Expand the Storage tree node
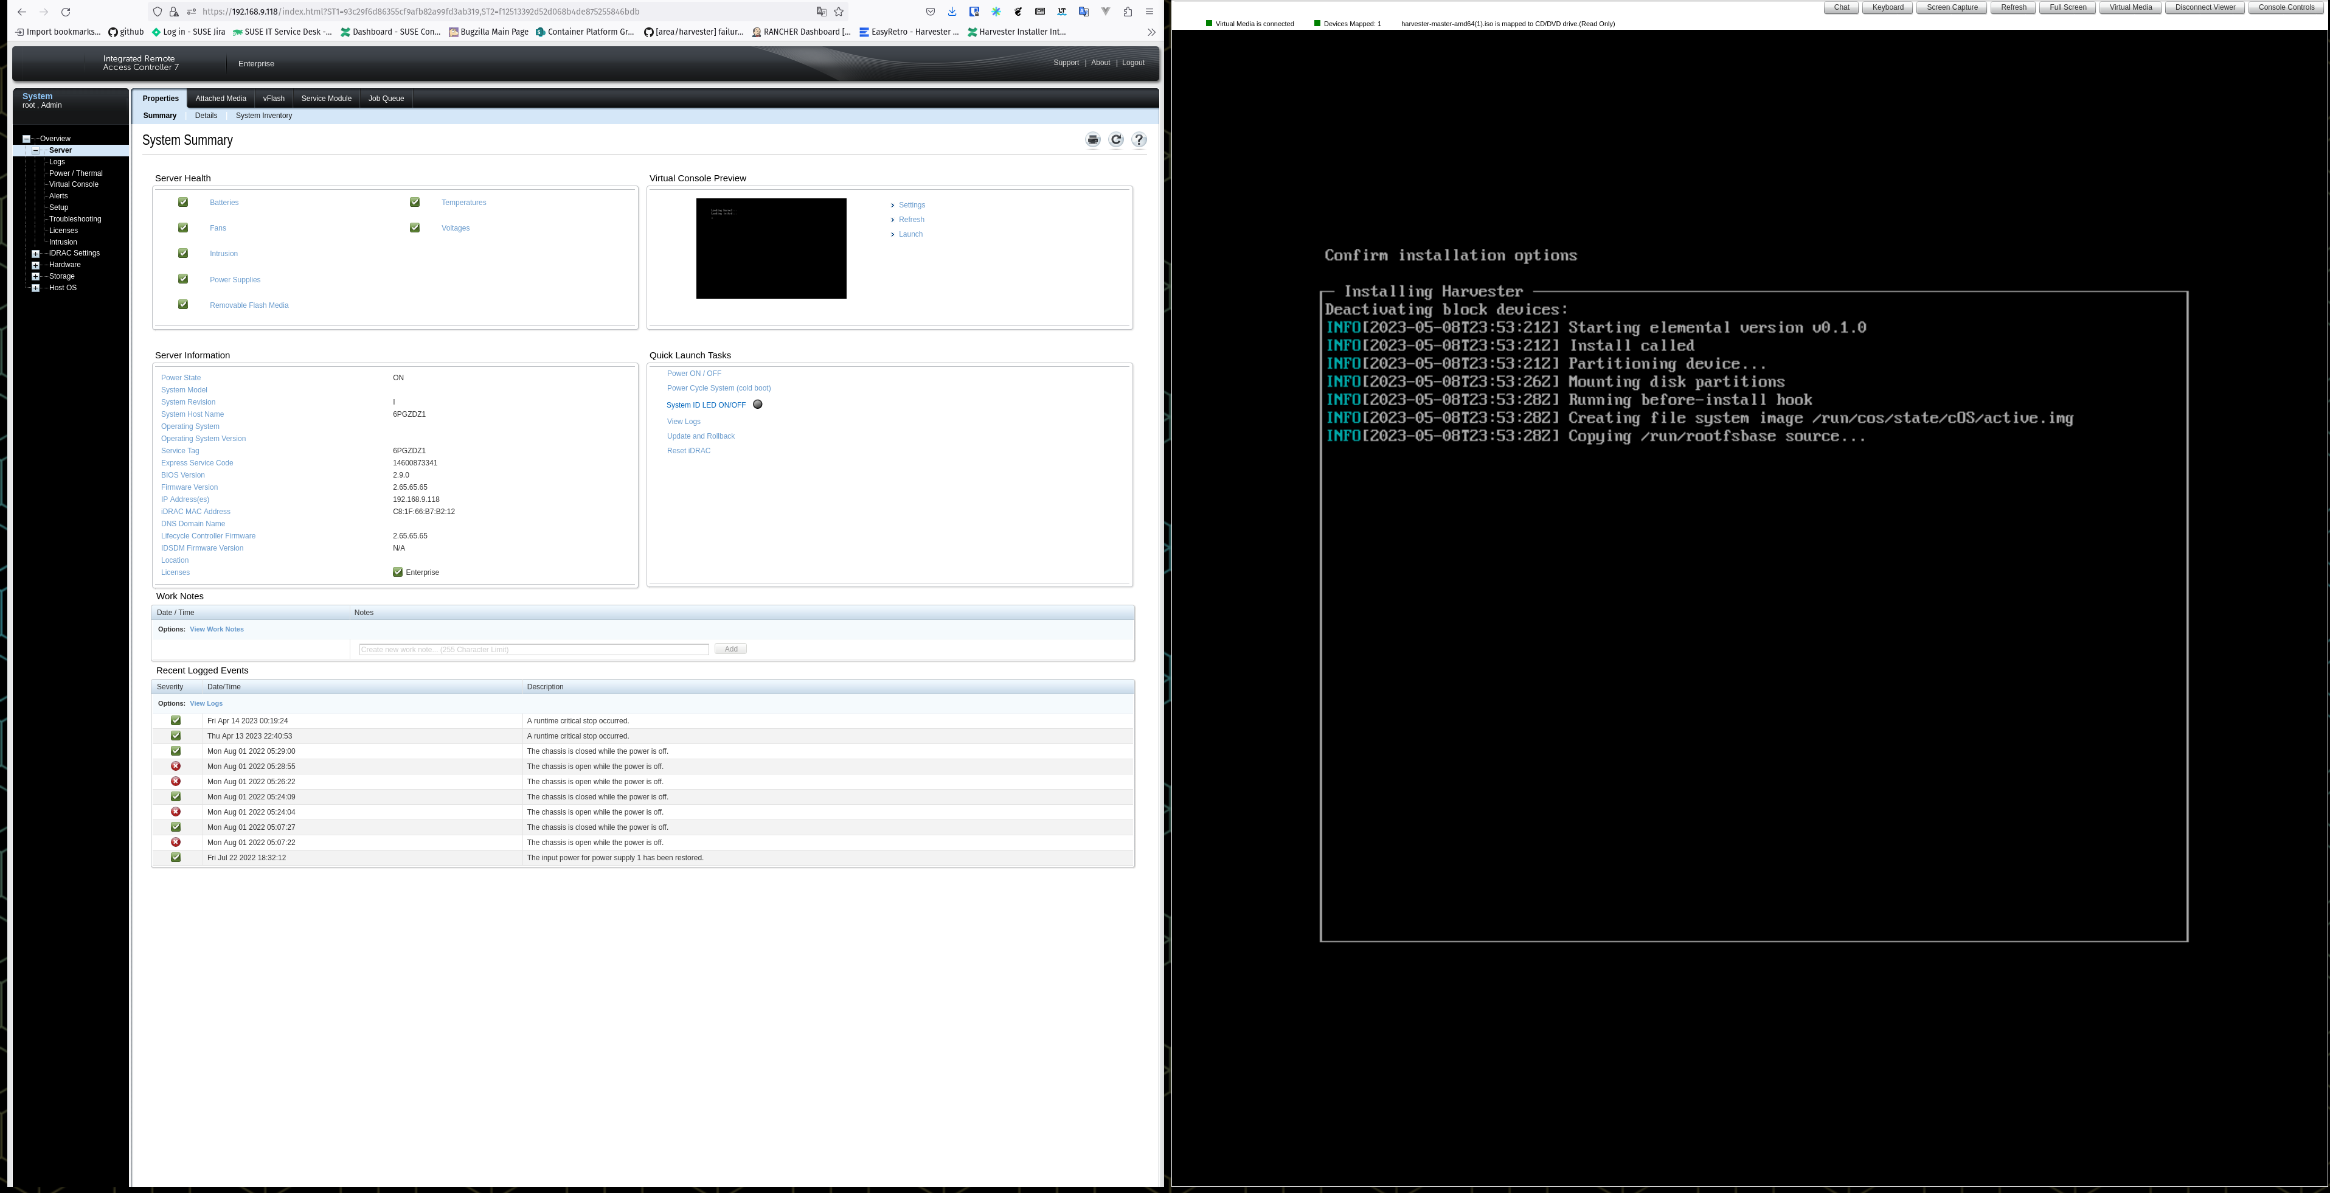 coord(36,276)
